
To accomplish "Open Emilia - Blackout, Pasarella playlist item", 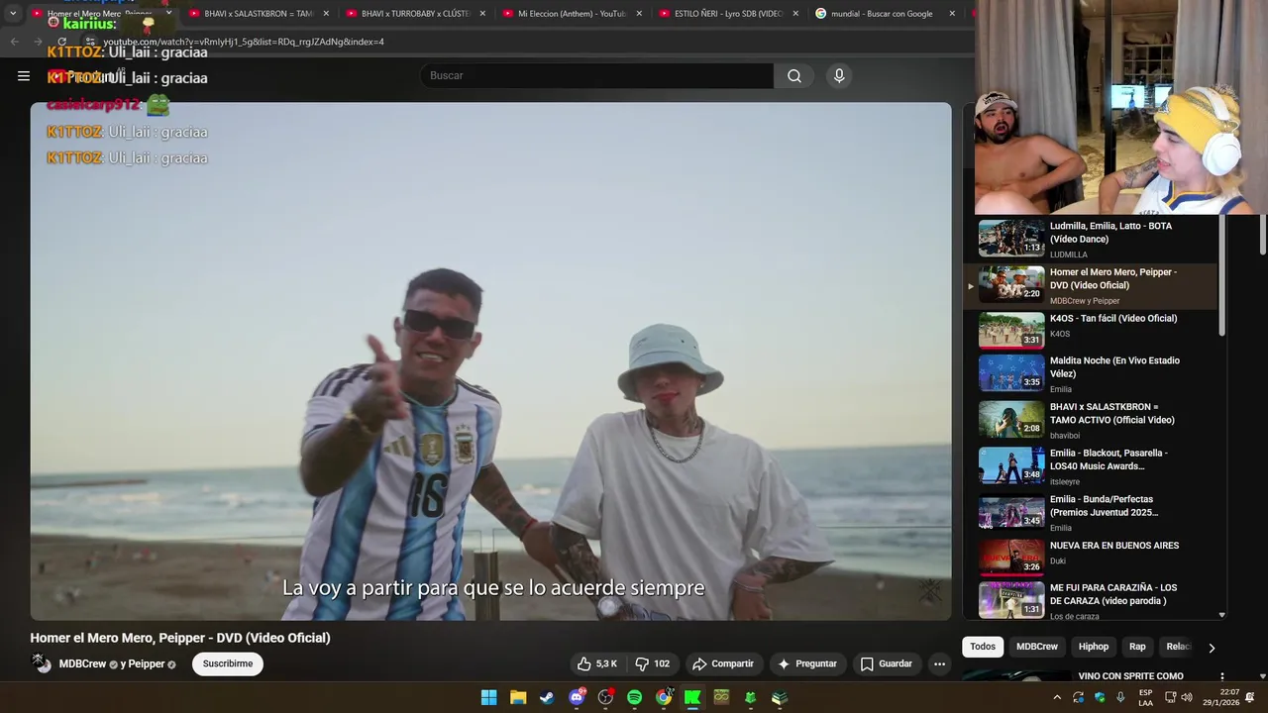I will (x=1090, y=466).
